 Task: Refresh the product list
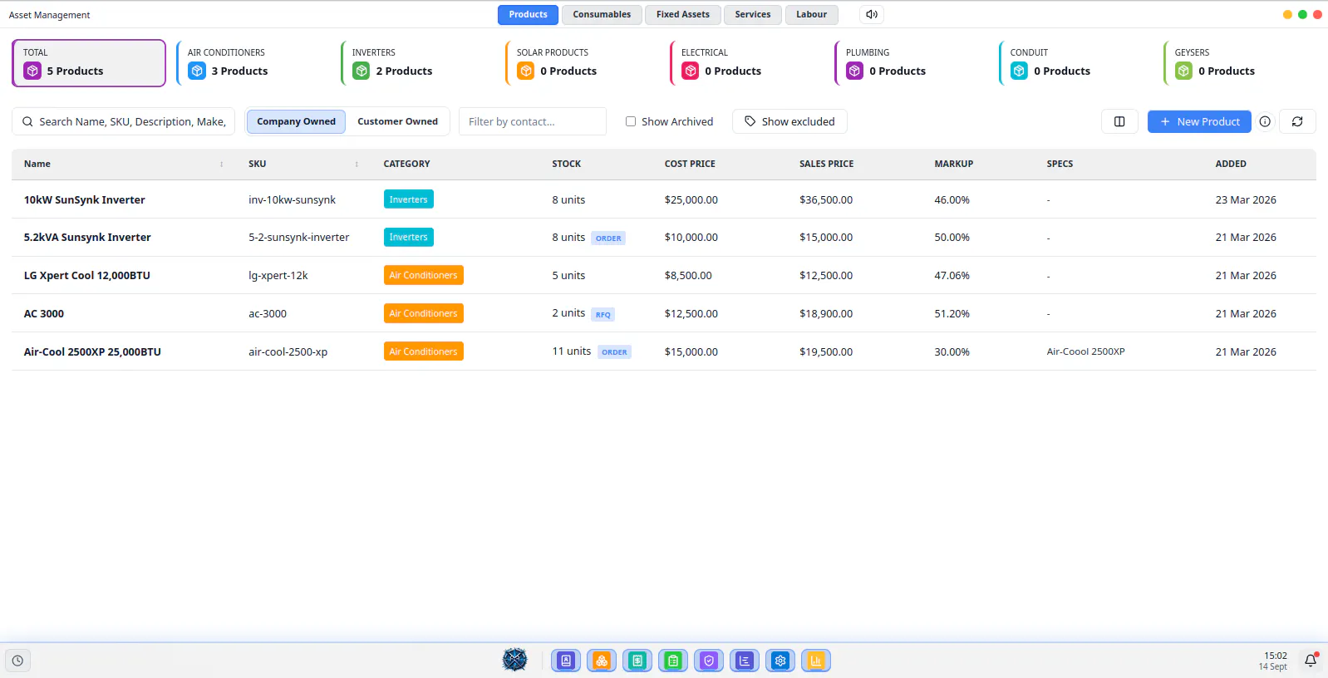click(1297, 121)
